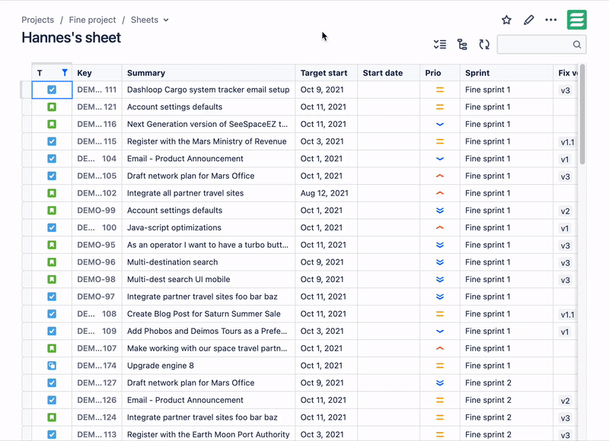Screen dimensions: 609x441
Task: Open the column checklist icon above the grid
Action: pos(439,45)
